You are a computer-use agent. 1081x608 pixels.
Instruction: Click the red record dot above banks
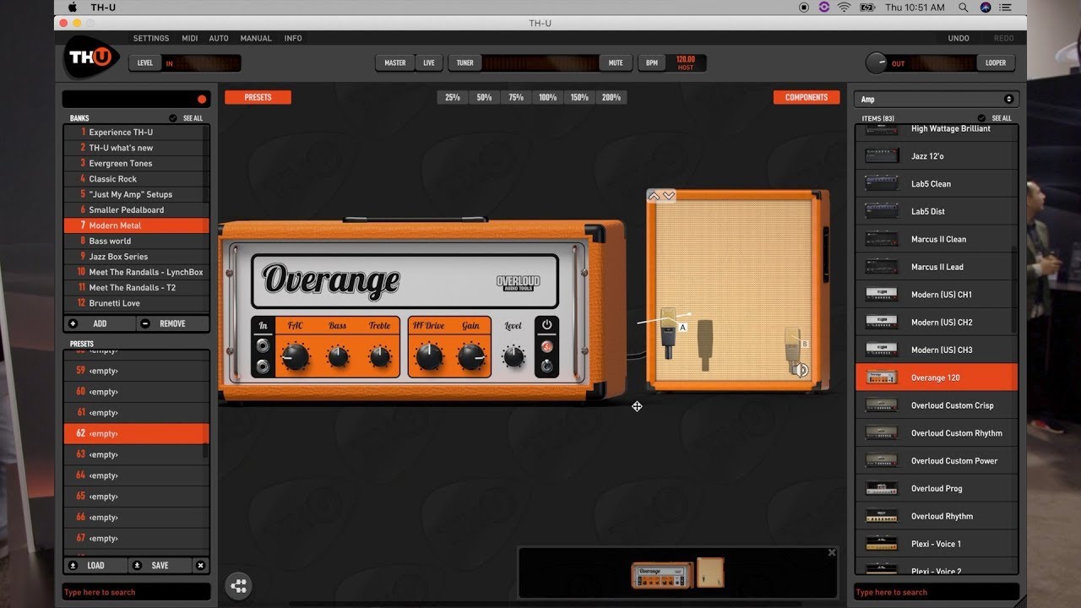(x=202, y=100)
